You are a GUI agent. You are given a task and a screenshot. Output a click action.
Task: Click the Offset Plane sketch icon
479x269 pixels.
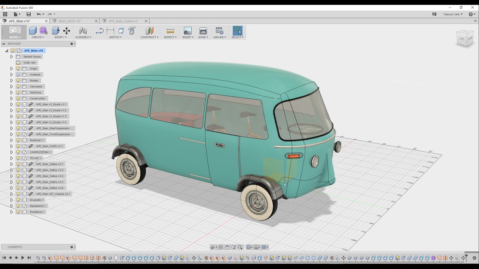(x=132, y=31)
